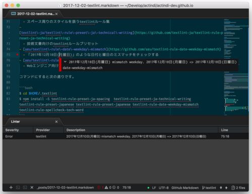Select the Error severity cell in the linter table
This screenshot has height=194, width=252.
(9, 136)
